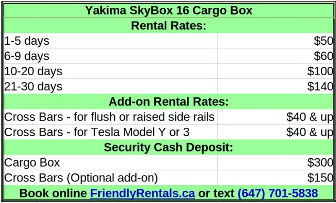The image size is (336, 203).
Task: Select the Add-on Rental Rates header
Action: click(169, 101)
